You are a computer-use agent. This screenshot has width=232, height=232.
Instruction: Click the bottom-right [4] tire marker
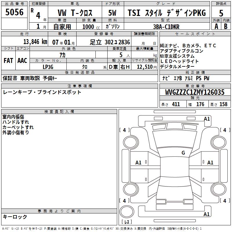[x=224, y=201]
